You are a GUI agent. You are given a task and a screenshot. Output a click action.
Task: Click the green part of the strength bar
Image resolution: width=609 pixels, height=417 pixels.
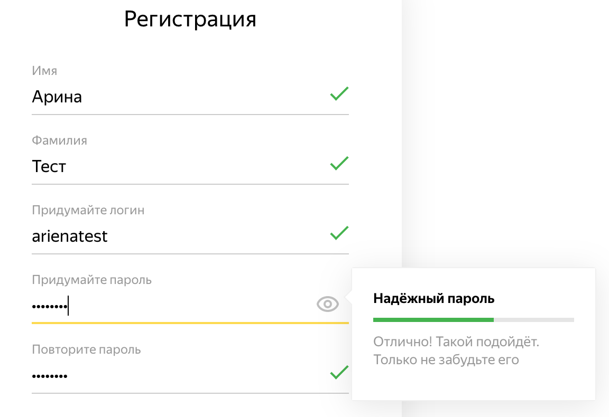433,320
